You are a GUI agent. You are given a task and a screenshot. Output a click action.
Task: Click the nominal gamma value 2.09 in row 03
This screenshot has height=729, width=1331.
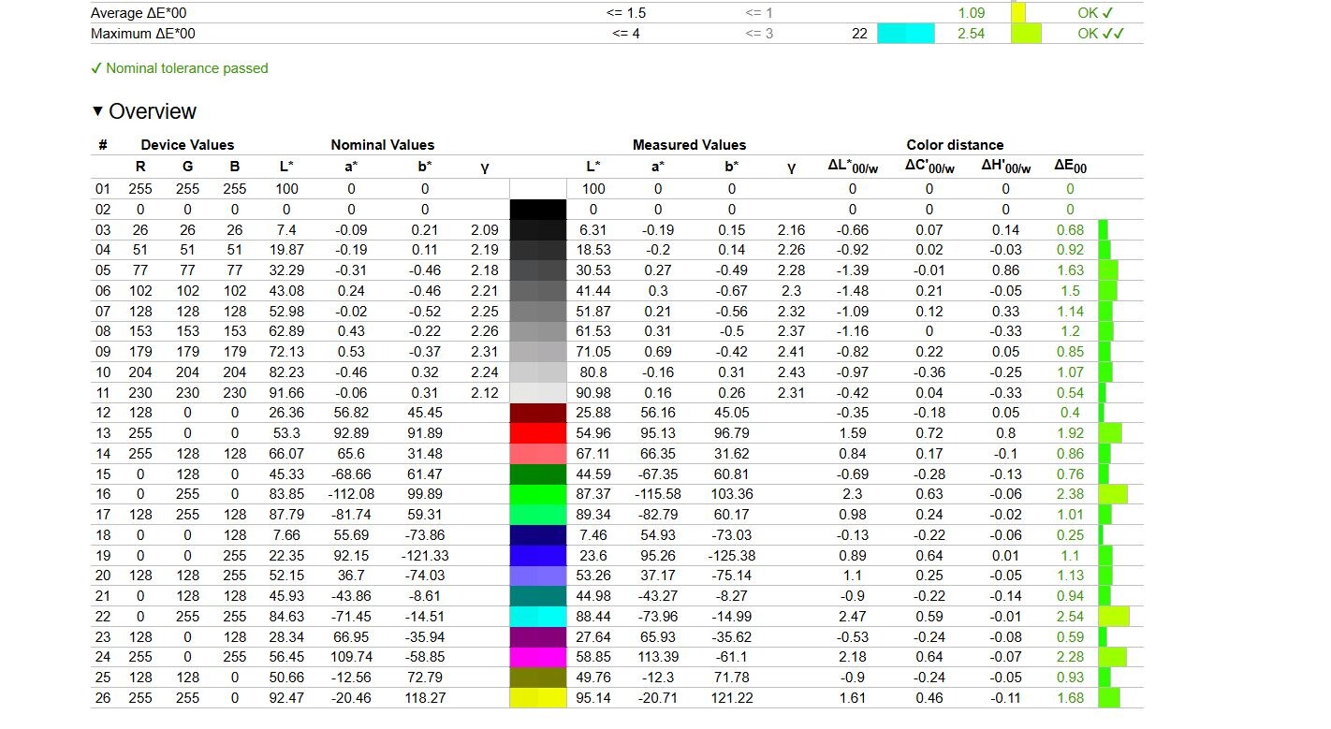tap(485, 230)
